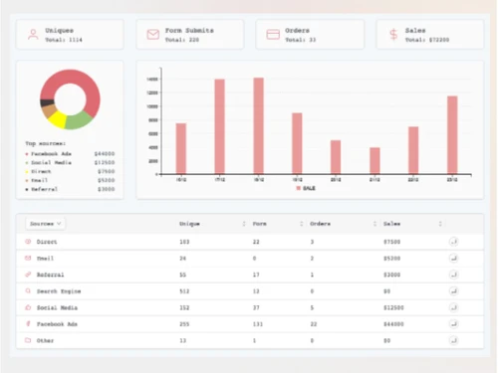This screenshot has width=498, height=373.
Task: Open details button for Facebook Ads row
Action: tap(453, 323)
